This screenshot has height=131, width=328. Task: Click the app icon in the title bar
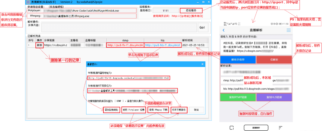point(28,2)
